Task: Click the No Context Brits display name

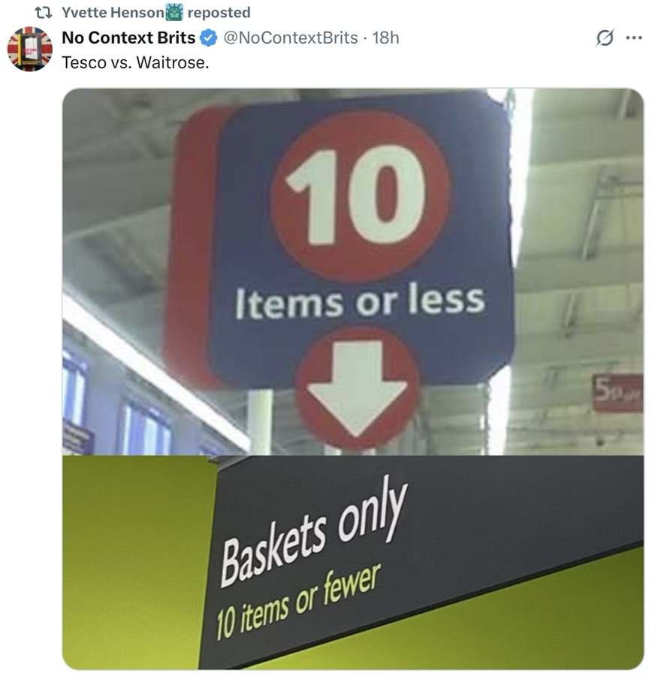Action: click(x=128, y=38)
